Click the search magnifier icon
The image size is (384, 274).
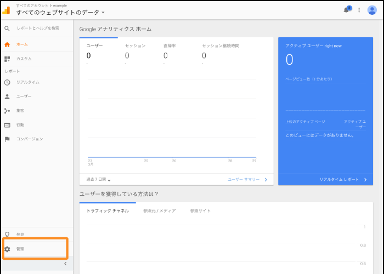pos(7,28)
